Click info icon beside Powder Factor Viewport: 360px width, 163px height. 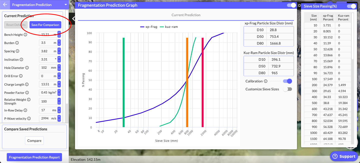pyautogui.click(x=27, y=93)
